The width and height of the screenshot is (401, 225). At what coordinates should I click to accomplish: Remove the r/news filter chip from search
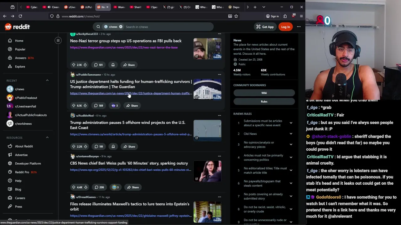click(121, 27)
